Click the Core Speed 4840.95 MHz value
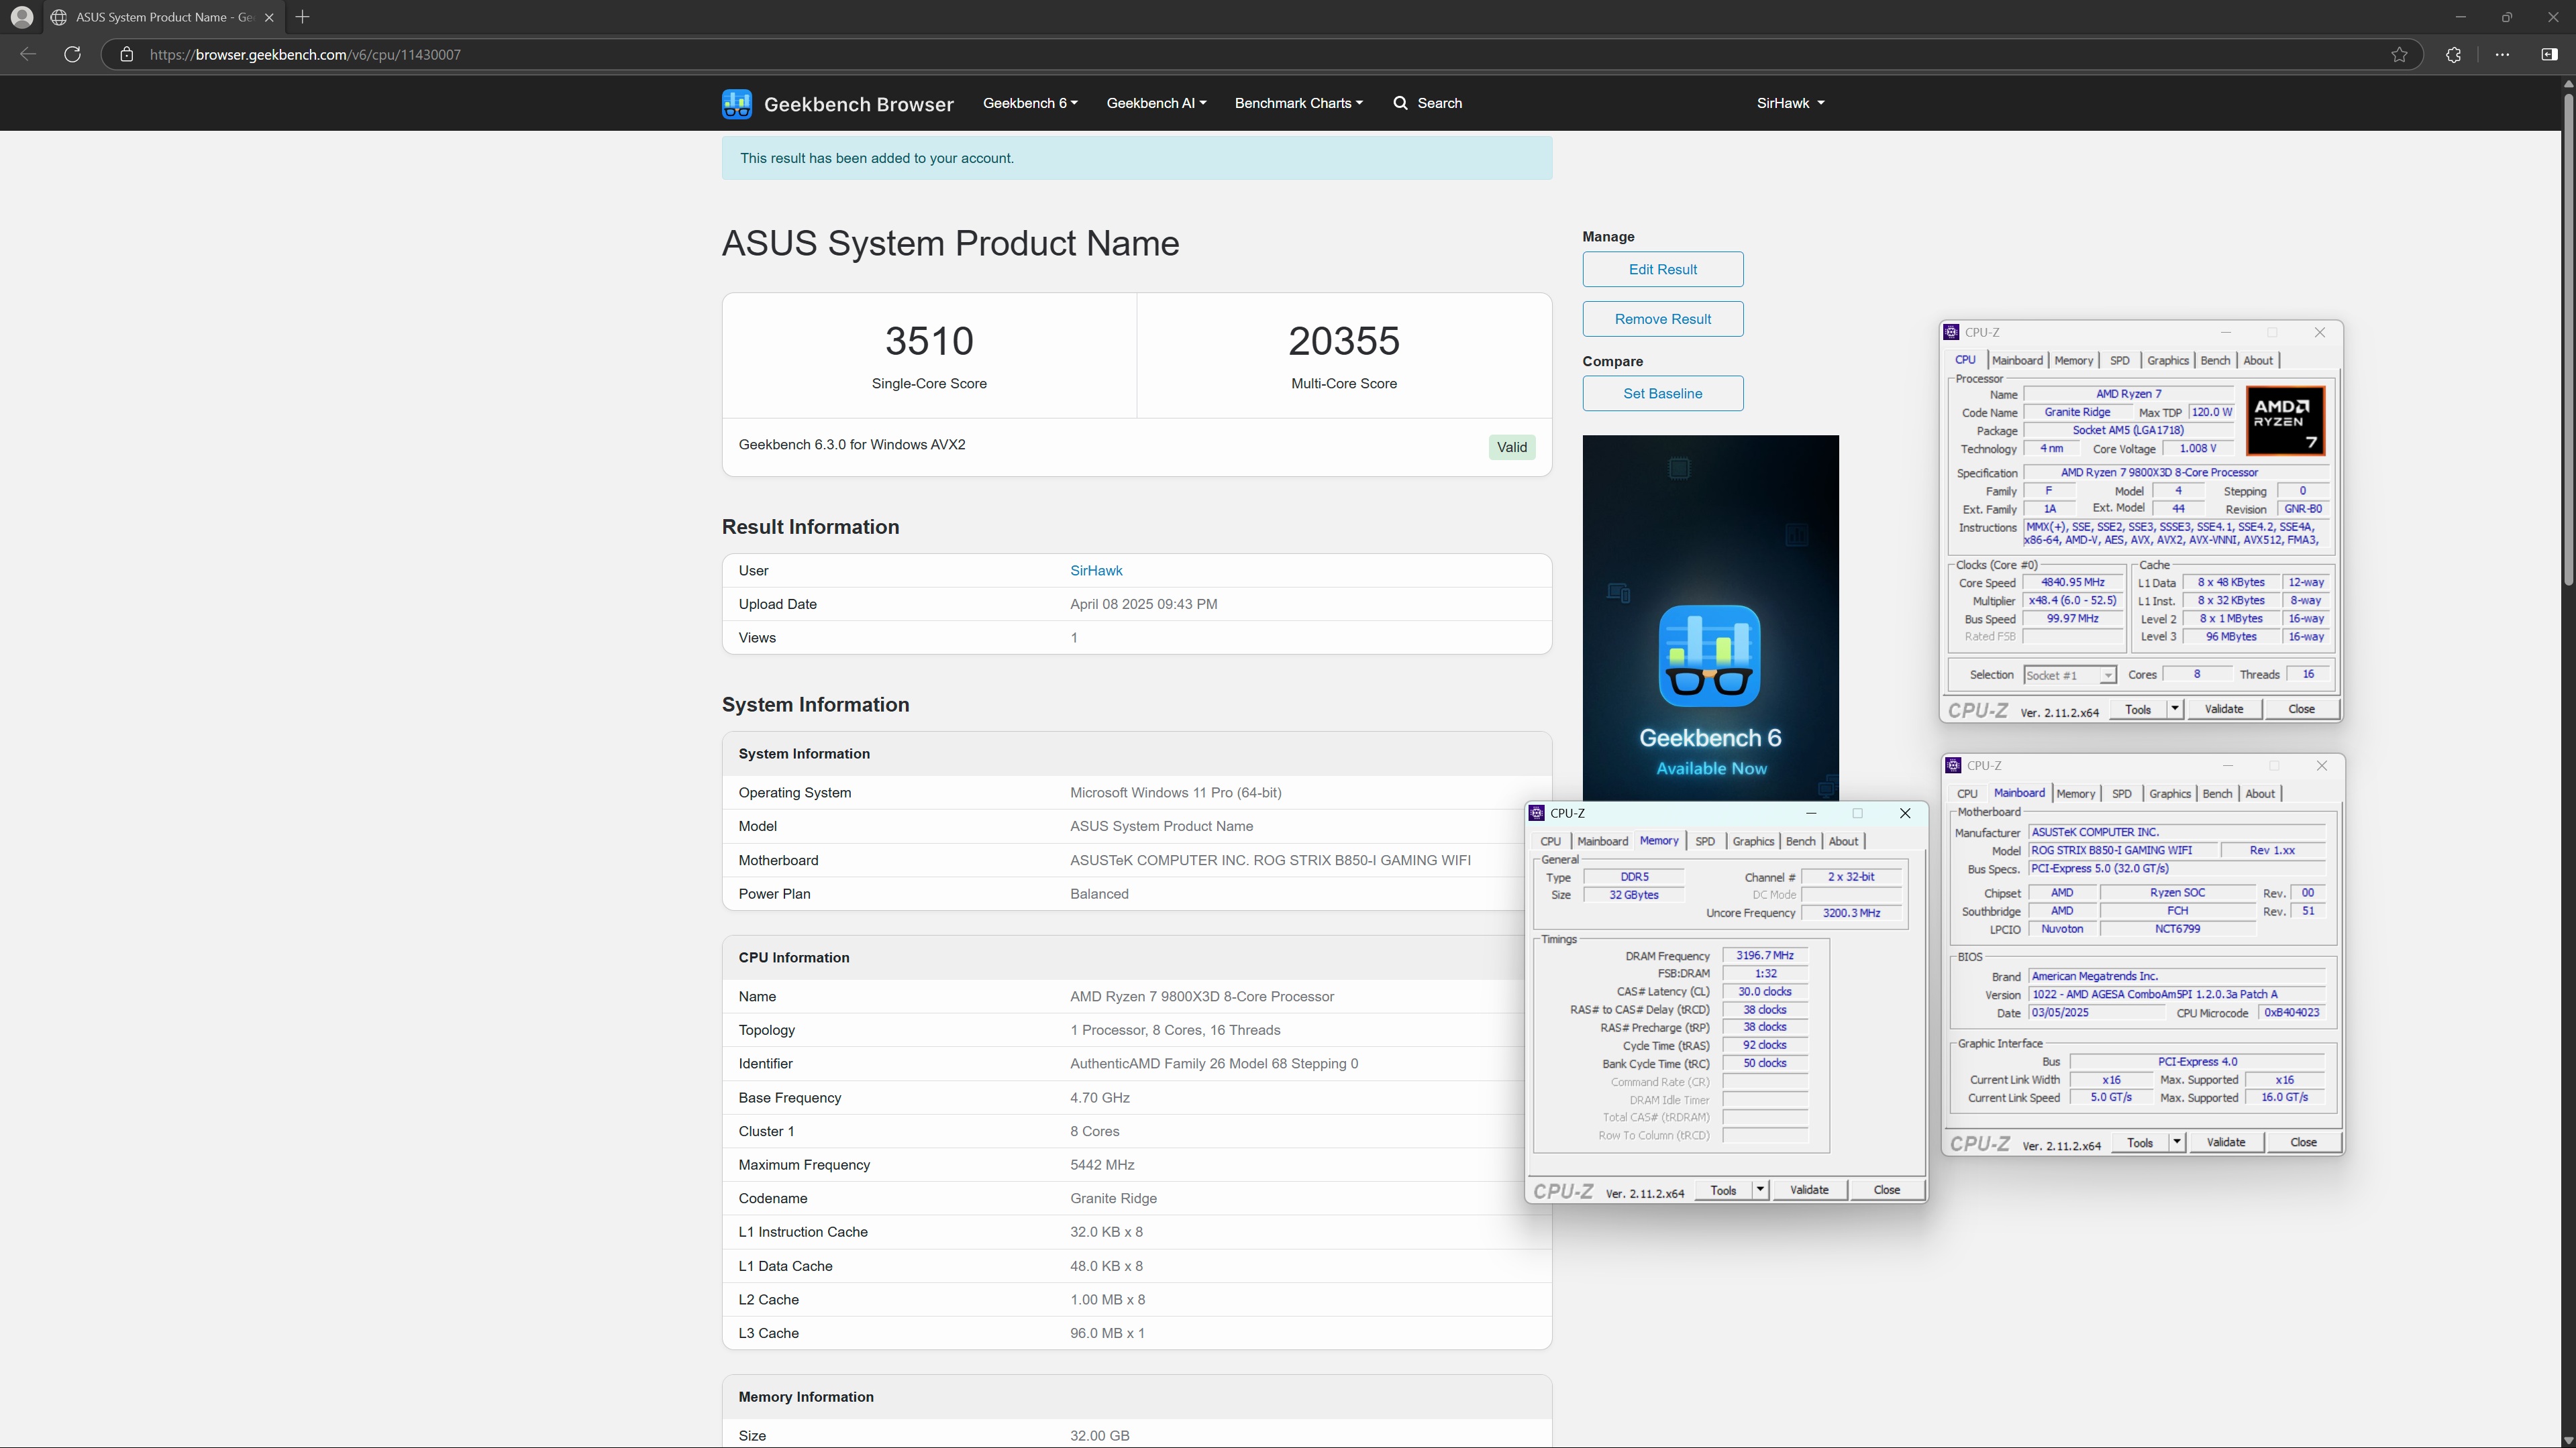The image size is (2576, 1448). (2072, 583)
